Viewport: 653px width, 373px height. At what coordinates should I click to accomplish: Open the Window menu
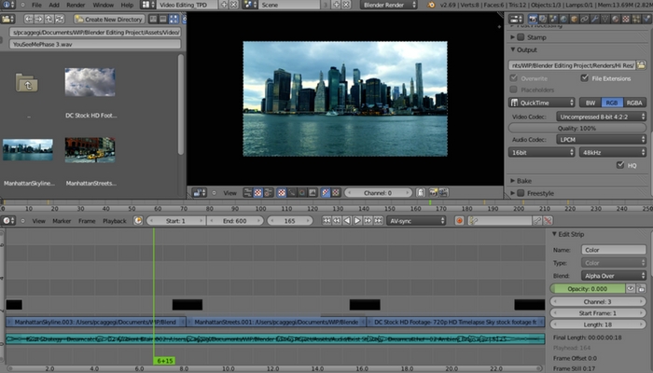point(104,5)
